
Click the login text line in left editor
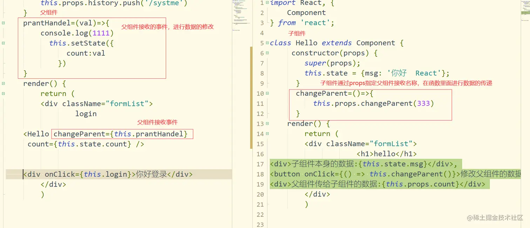point(86,114)
